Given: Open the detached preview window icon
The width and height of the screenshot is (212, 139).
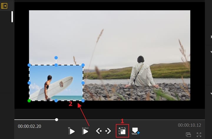Looking at the screenshot, I should click(x=188, y=135).
